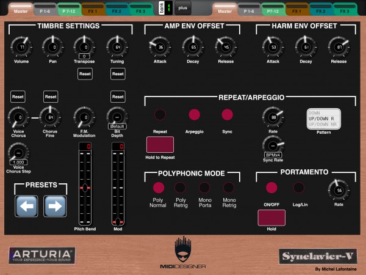Open the left FX 1 tab
This screenshot has height=275, width=366.
tap(93, 9)
